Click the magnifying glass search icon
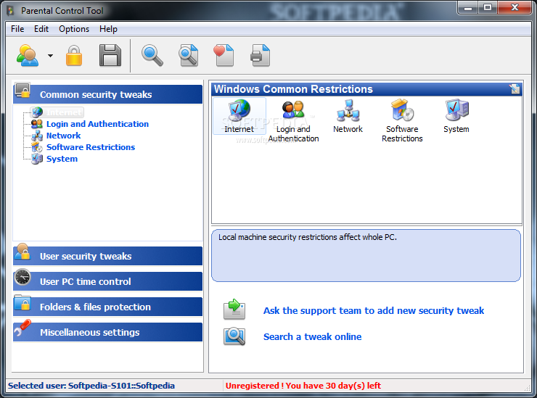The height and width of the screenshot is (398, 537). pos(152,55)
